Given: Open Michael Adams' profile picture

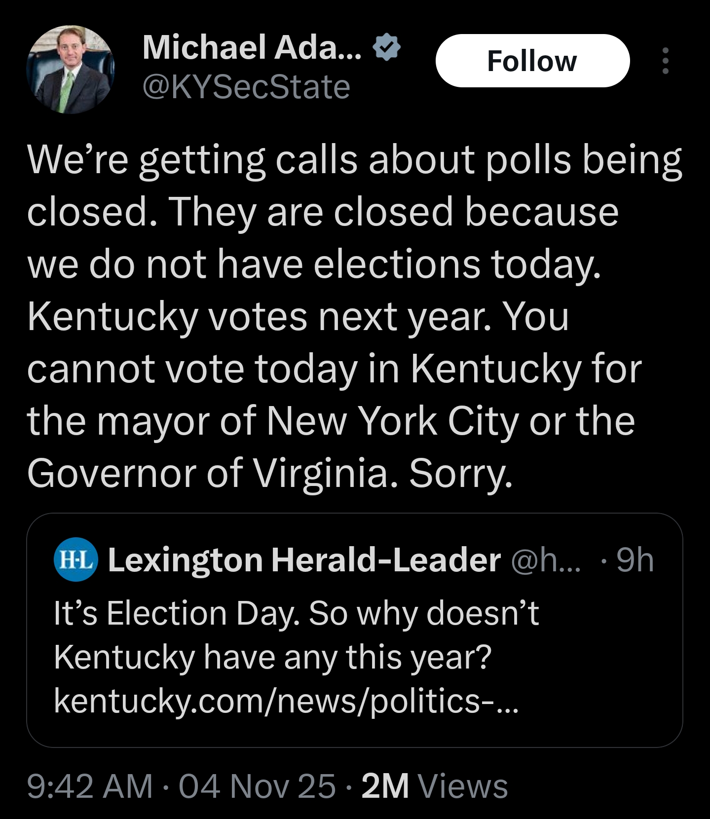Looking at the screenshot, I should click(70, 70).
